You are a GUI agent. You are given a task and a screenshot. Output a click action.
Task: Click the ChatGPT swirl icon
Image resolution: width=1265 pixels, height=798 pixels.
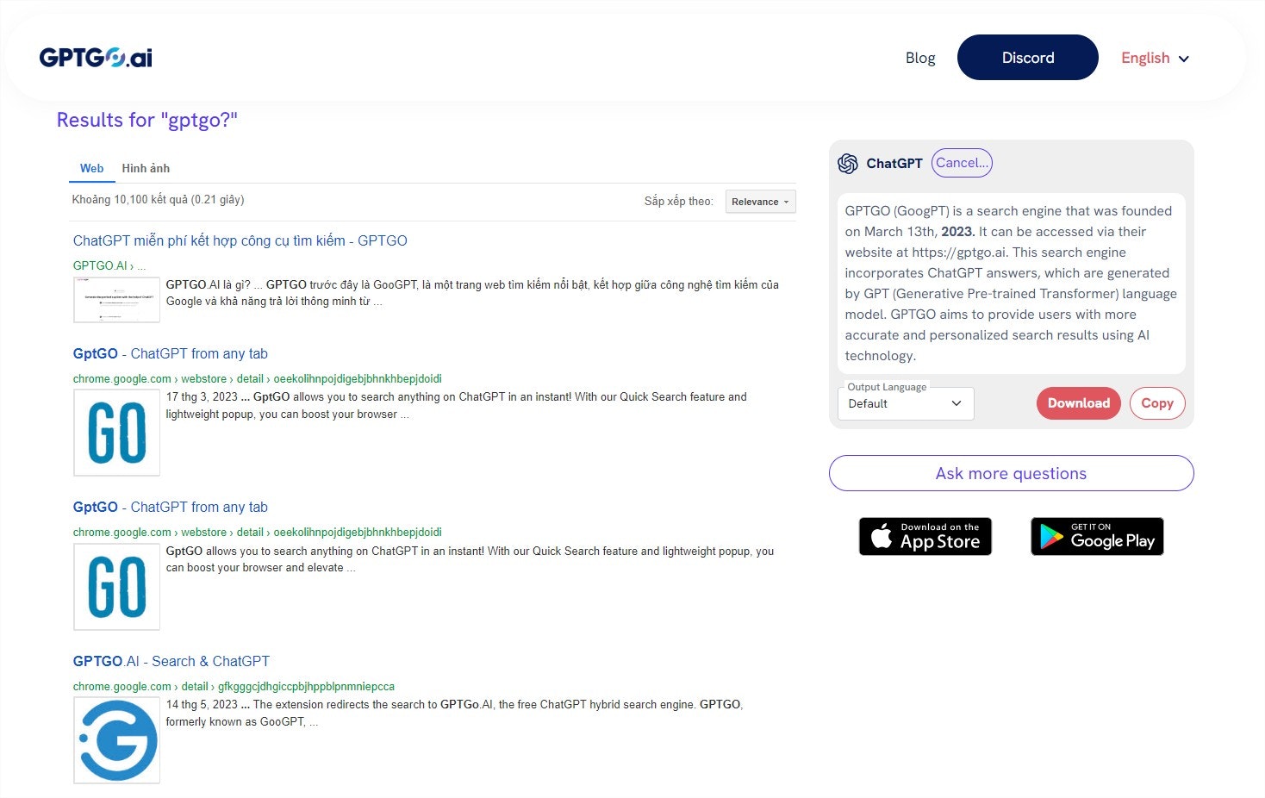point(848,164)
